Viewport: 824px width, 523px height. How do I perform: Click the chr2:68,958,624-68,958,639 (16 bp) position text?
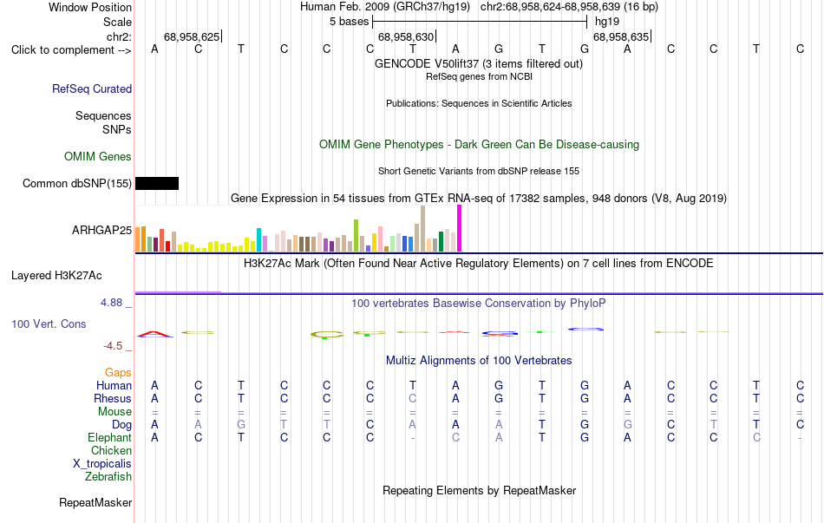569,7
